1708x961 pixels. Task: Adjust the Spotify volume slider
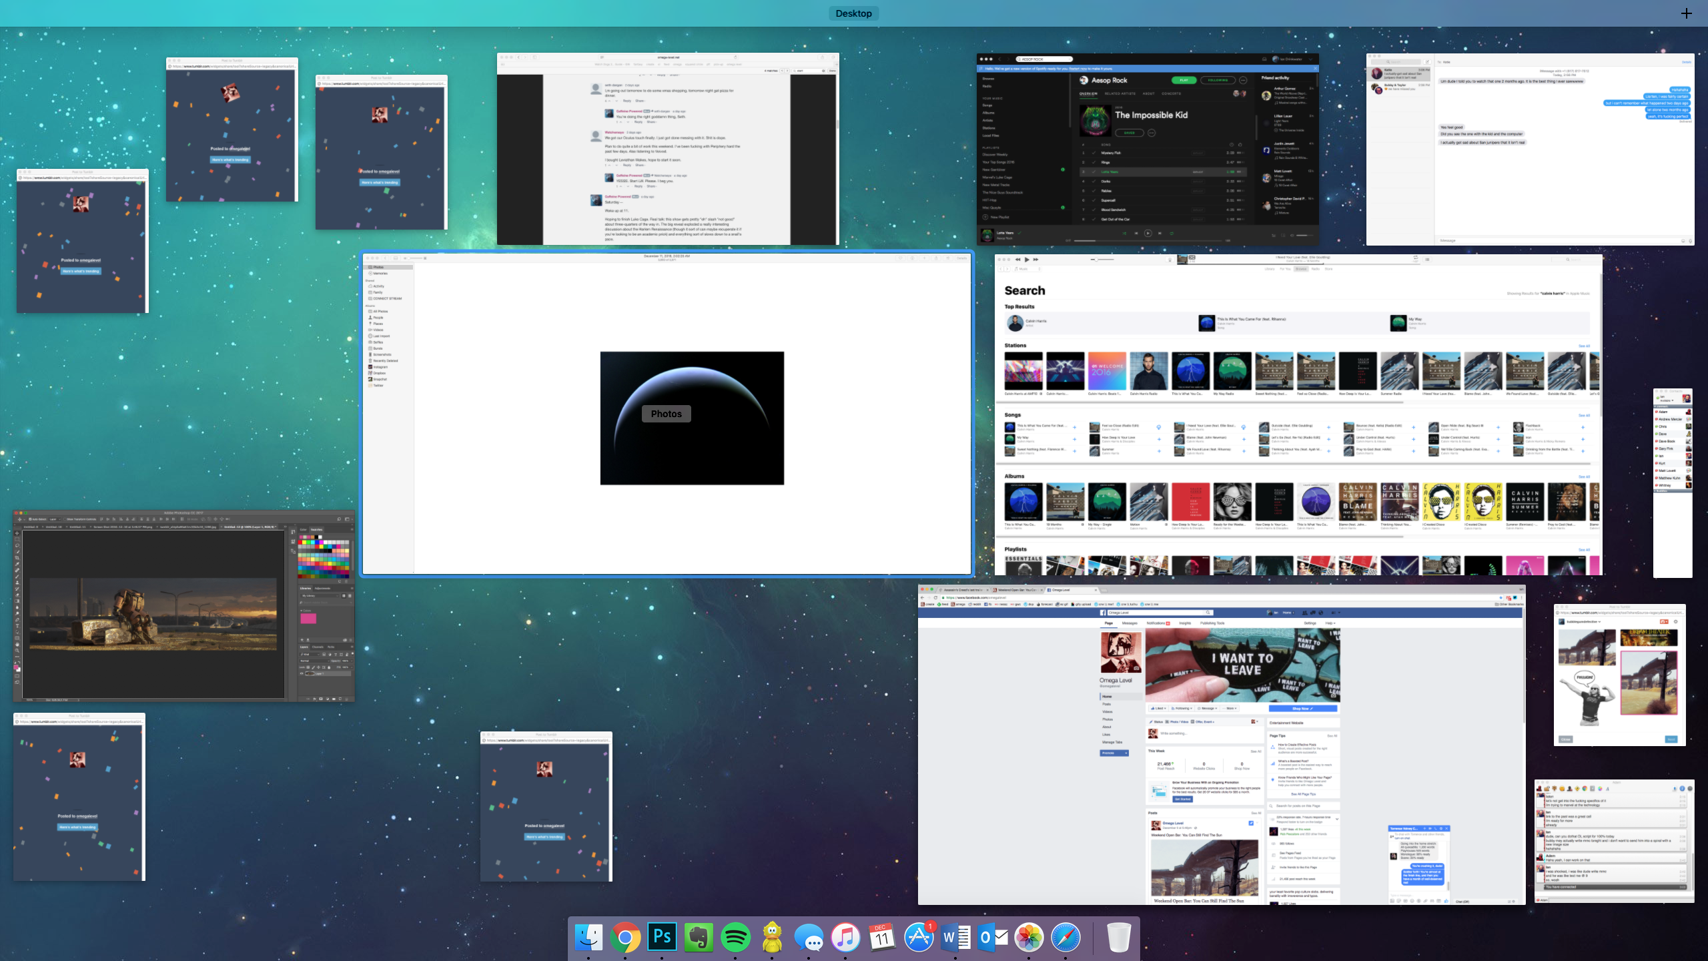point(1304,235)
